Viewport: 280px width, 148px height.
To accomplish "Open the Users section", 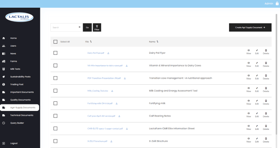I will pyautogui.click(x=13, y=46).
